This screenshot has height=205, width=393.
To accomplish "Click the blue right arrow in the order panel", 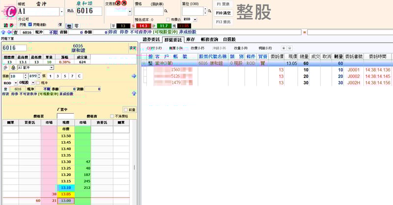I will pos(134,76).
